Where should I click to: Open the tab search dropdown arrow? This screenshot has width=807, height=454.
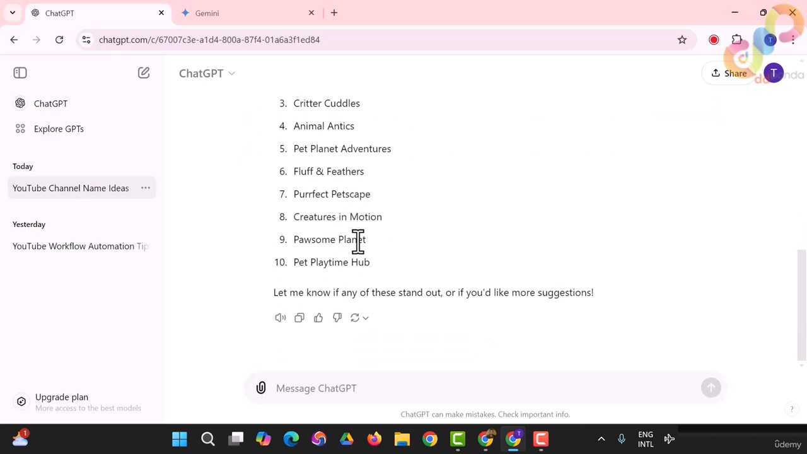[12, 13]
